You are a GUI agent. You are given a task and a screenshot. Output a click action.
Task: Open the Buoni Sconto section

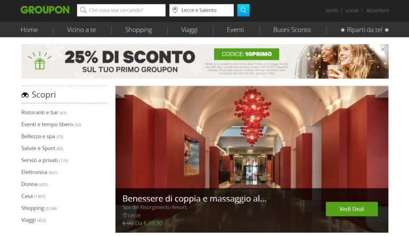tap(292, 30)
